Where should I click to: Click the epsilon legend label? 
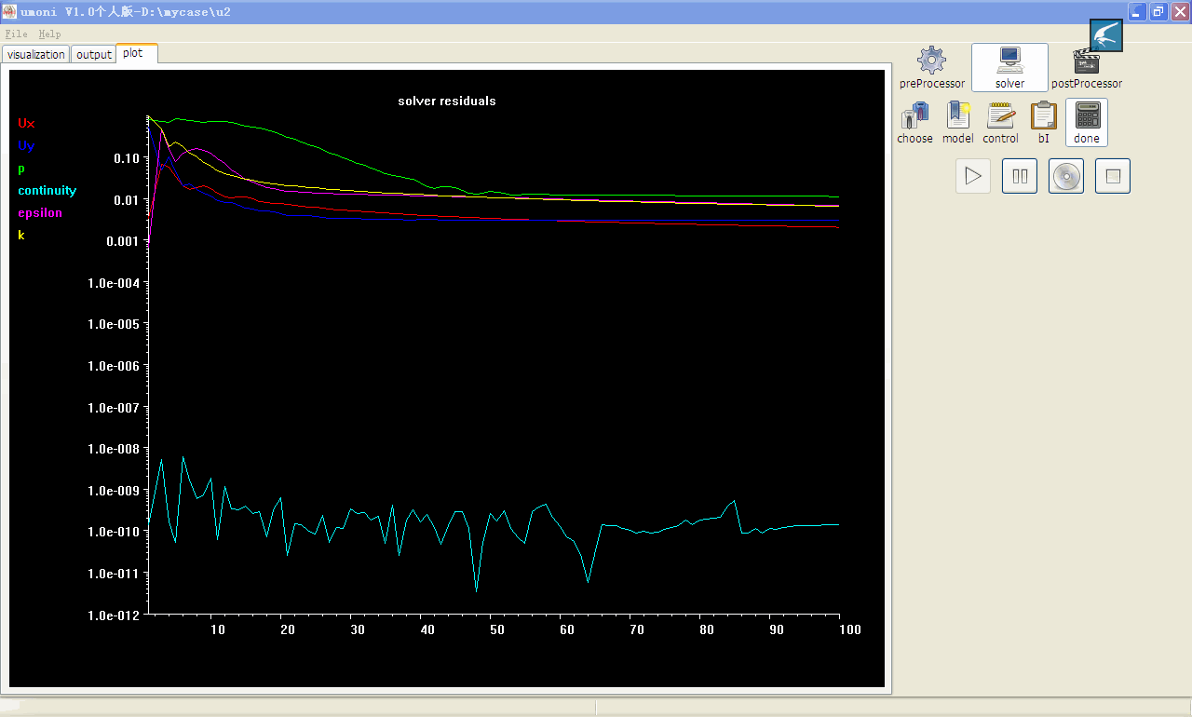click(40, 212)
